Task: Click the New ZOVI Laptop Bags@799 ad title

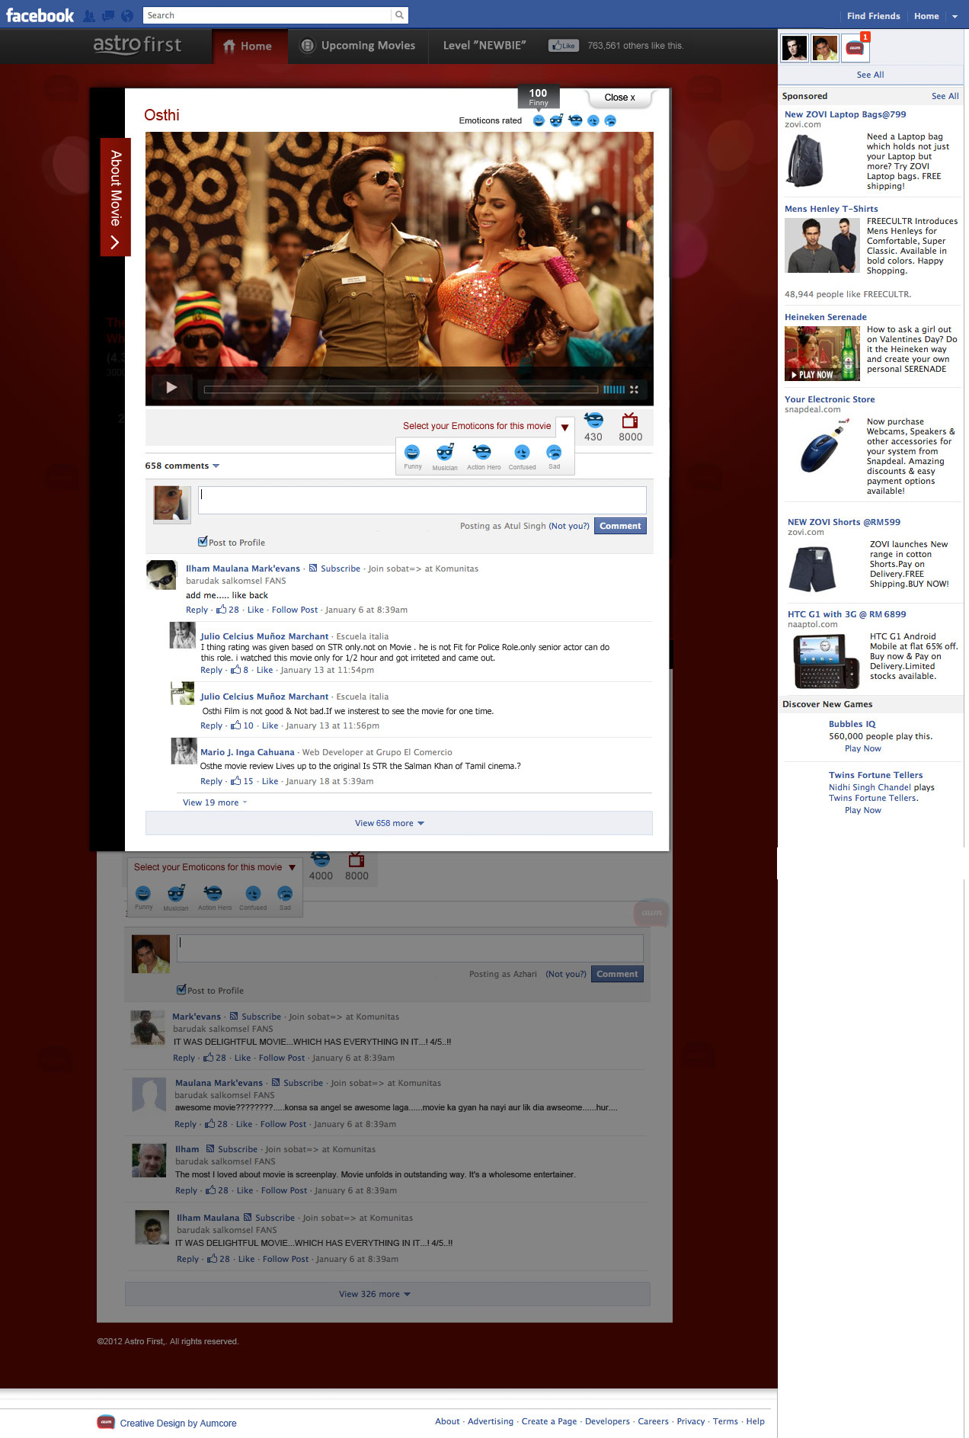Action: [845, 114]
